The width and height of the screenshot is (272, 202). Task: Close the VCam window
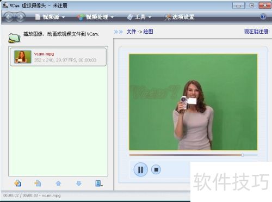click(x=264, y=5)
